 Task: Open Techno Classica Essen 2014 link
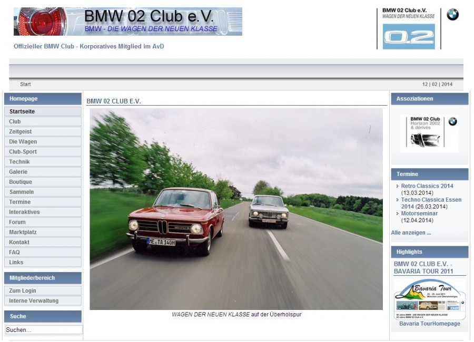click(431, 203)
